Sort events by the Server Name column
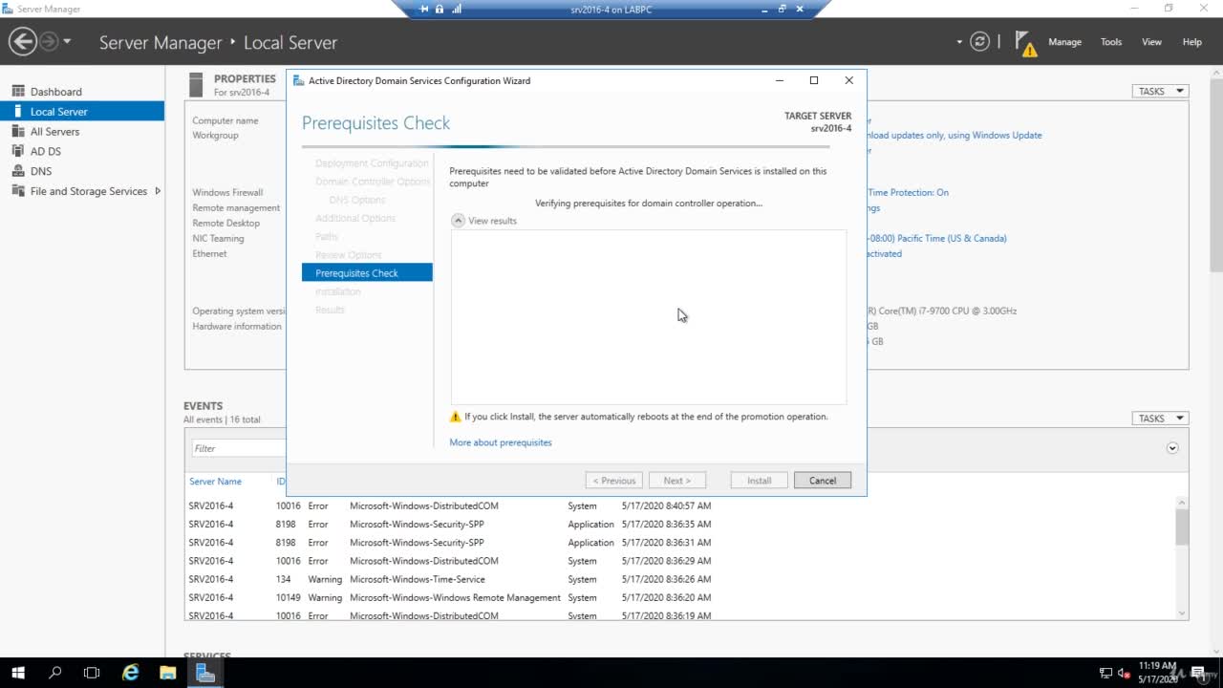The width and height of the screenshot is (1223, 688). coord(215,482)
